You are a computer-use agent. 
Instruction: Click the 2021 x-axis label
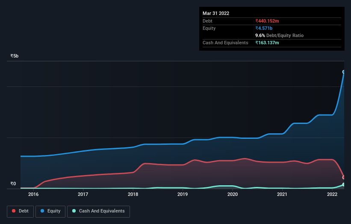[x=282, y=194]
